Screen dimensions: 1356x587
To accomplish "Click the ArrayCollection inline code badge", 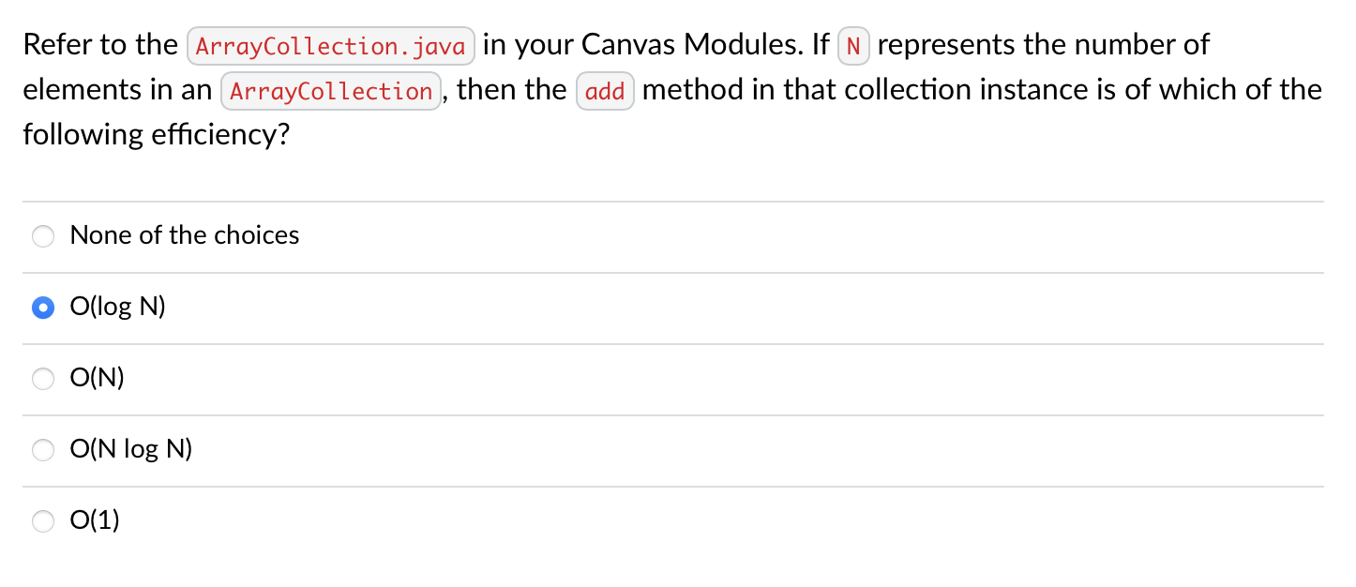I will coord(331,90).
